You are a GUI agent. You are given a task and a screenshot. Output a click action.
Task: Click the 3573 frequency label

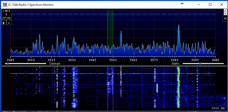[154, 60]
